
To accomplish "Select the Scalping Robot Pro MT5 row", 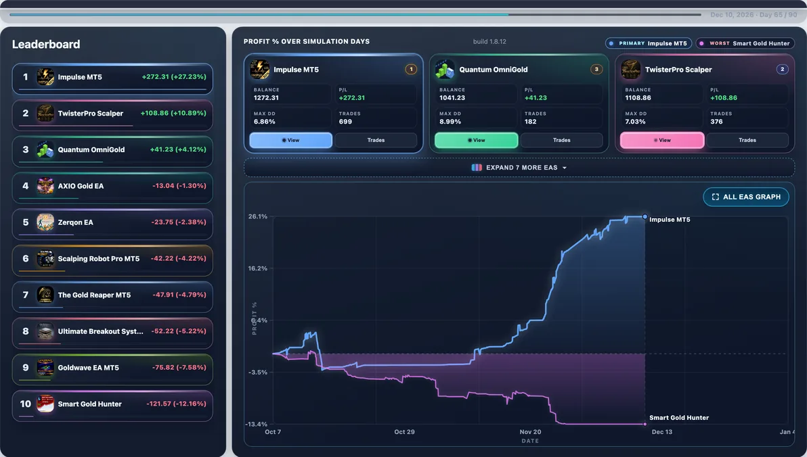I will (112, 261).
